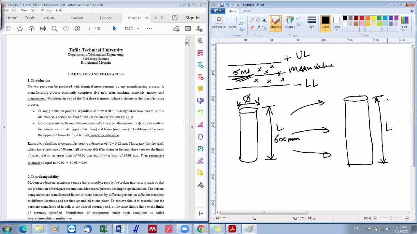Select the Color 1 button in Paint
417x234 pixels.
tap(325, 24)
